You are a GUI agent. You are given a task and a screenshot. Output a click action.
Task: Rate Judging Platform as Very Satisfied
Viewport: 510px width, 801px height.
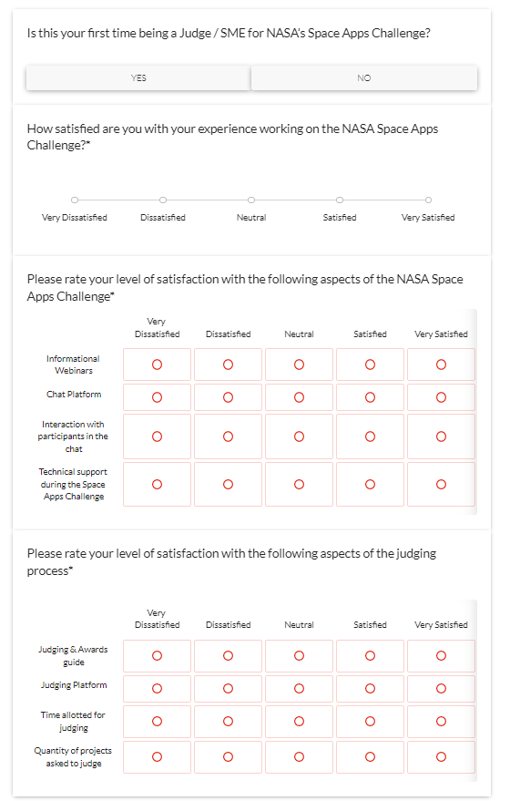point(441,689)
